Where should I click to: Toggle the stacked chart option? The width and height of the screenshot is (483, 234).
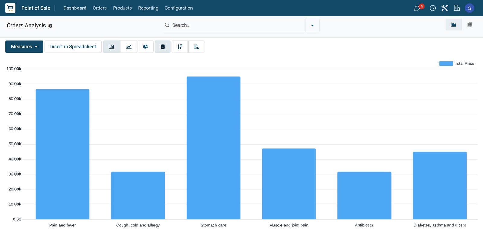pyautogui.click(x=163, y=47)
